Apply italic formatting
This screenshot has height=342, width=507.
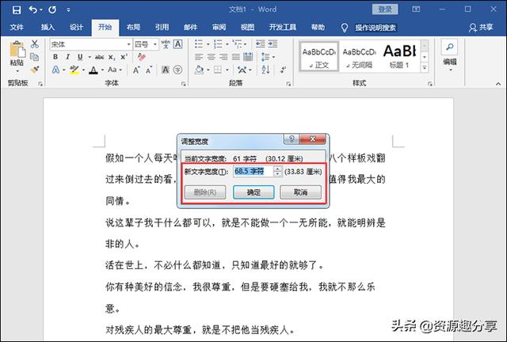(67, 57)
